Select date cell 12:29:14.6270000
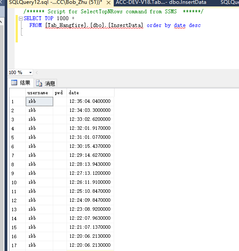This screenshot has height=251, width=239. point(90,155)
